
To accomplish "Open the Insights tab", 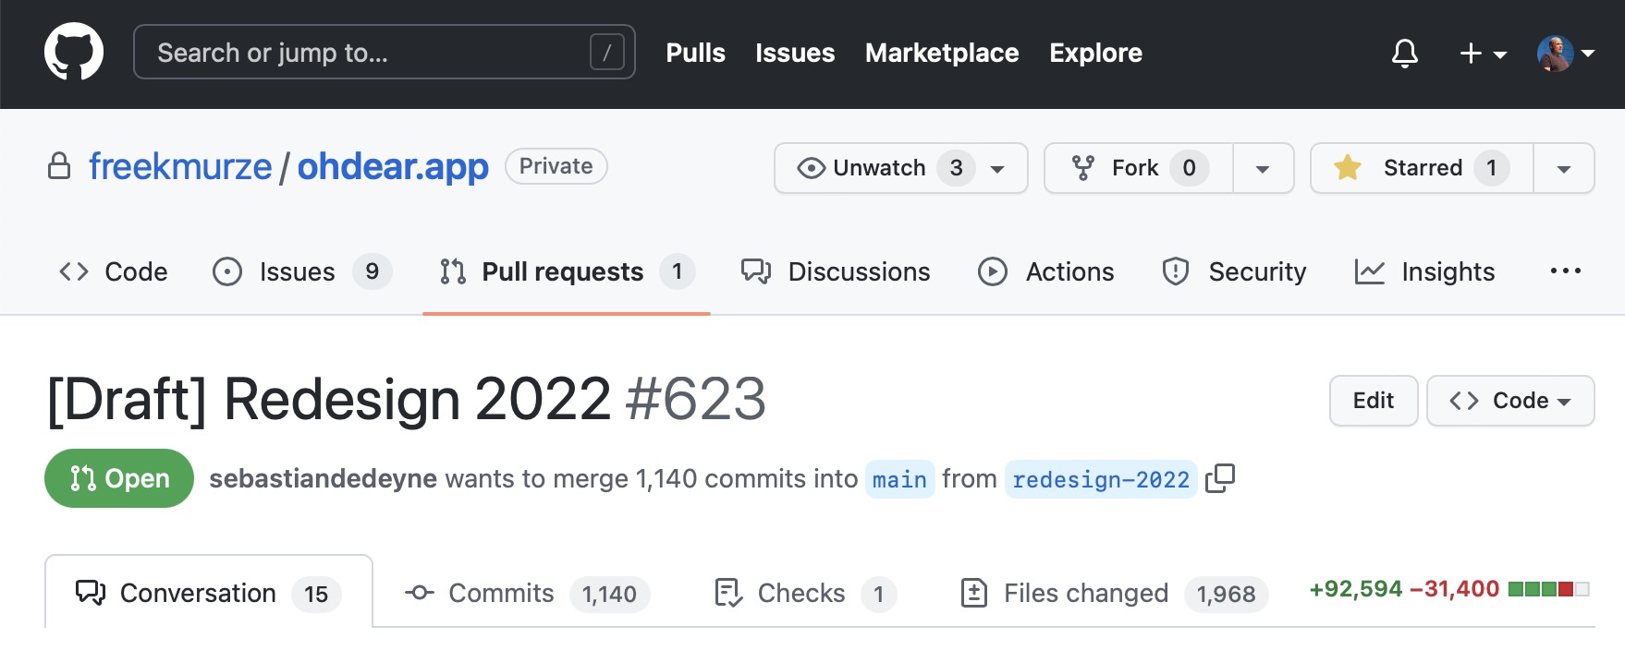I will [1424, 271].
